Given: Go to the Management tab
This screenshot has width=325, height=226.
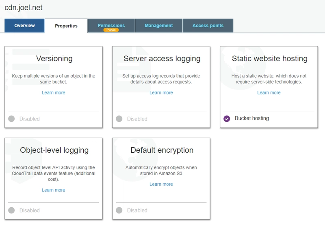Looking at the screenshot, I should click(x=158, y=26).
